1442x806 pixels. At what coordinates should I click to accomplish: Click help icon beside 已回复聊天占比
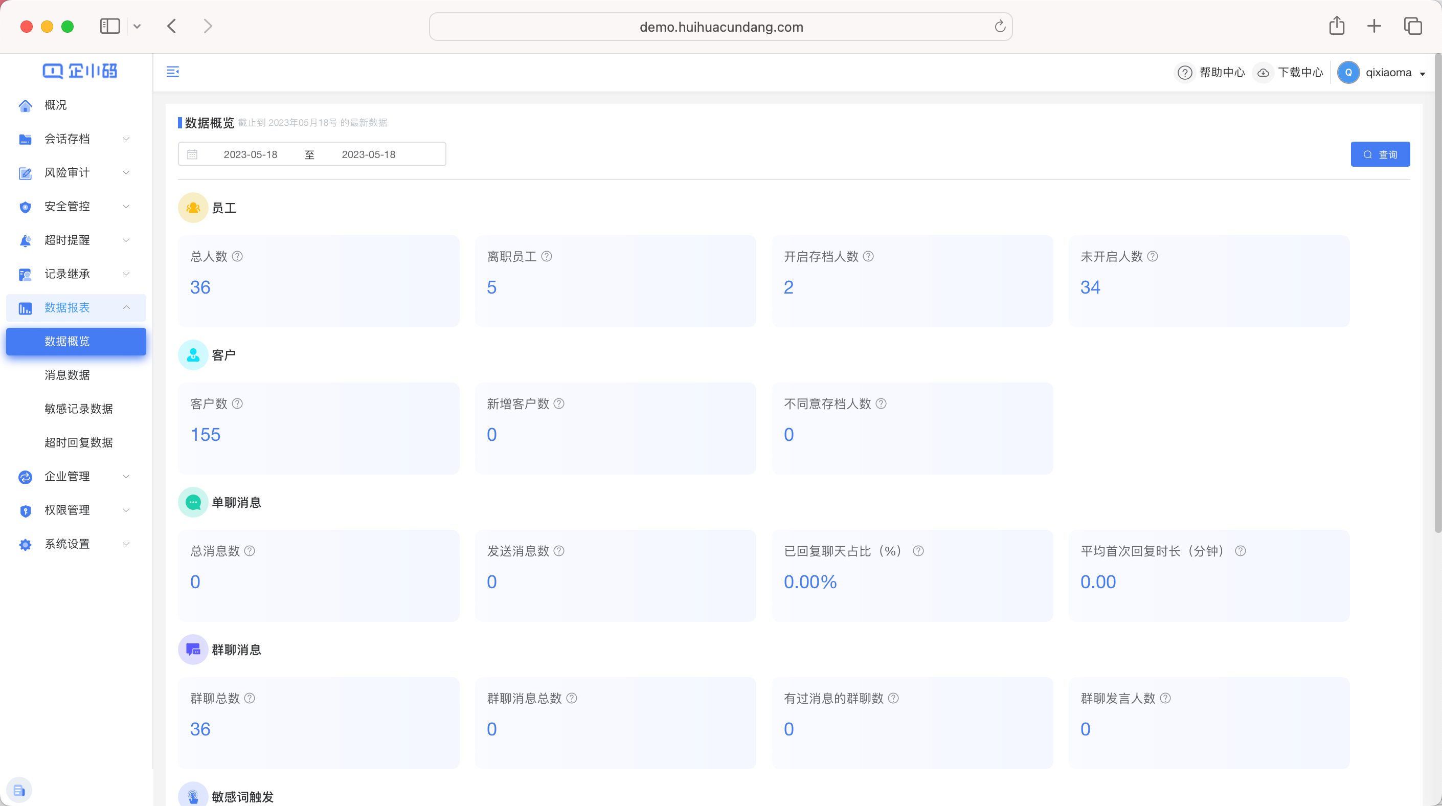[x=918, y=551]
